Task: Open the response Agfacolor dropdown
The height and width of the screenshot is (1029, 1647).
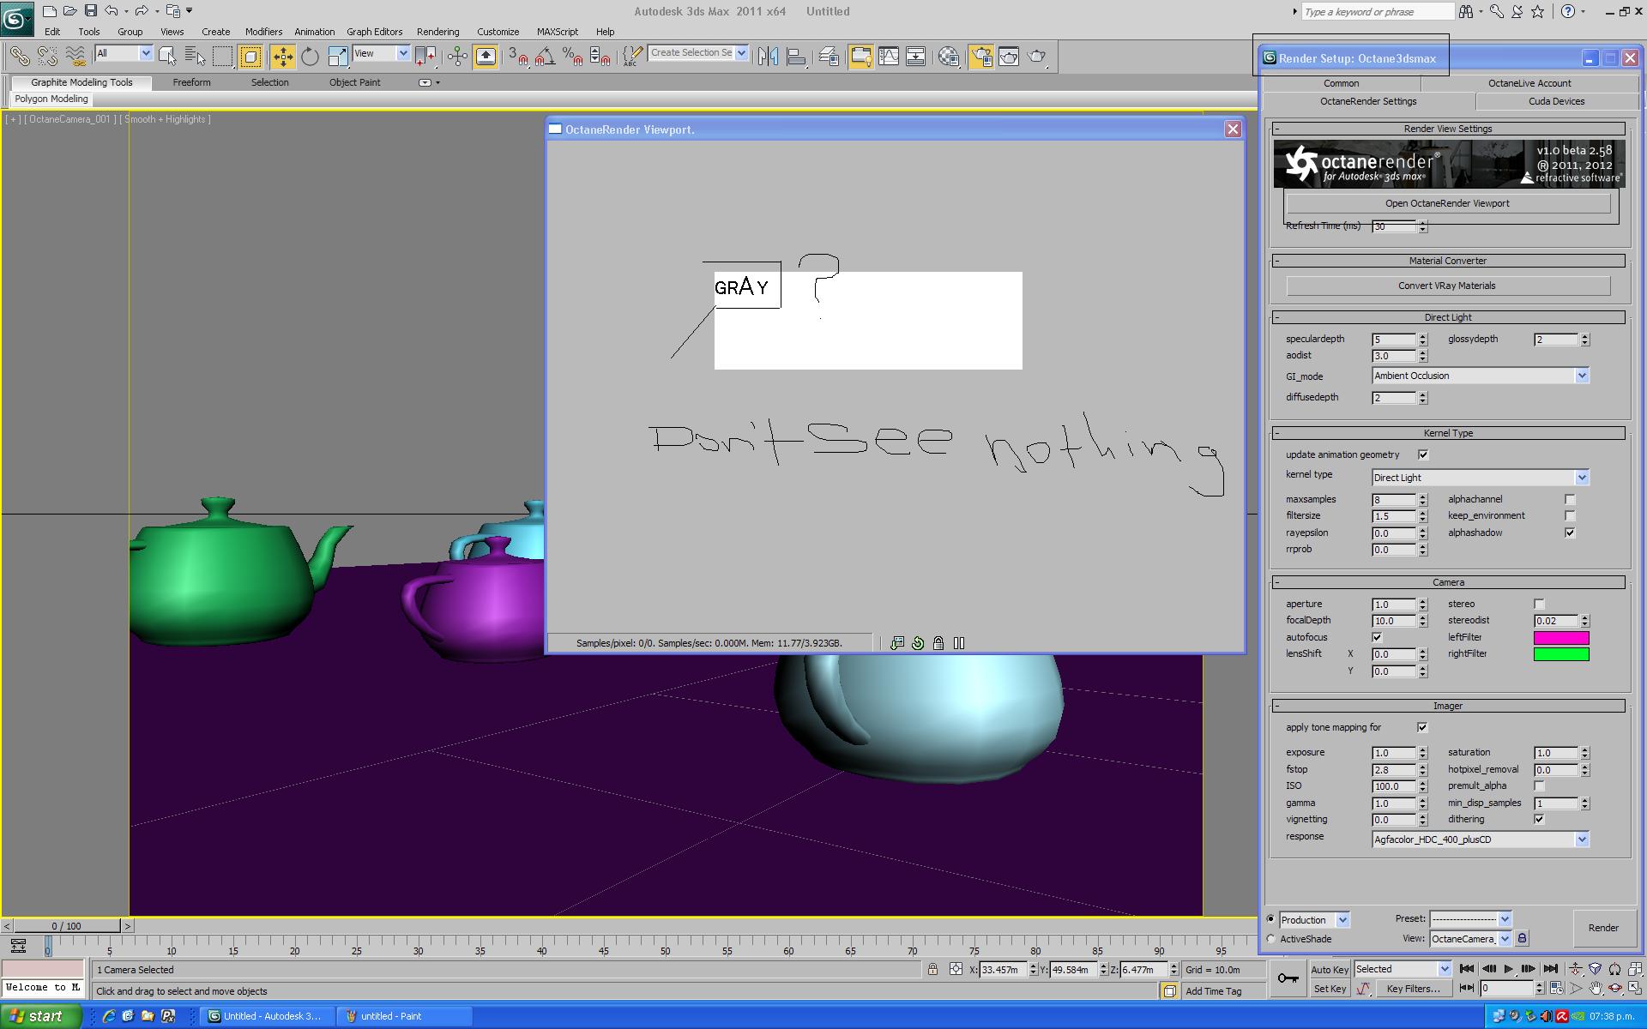Action: (x=1581, y=839)
